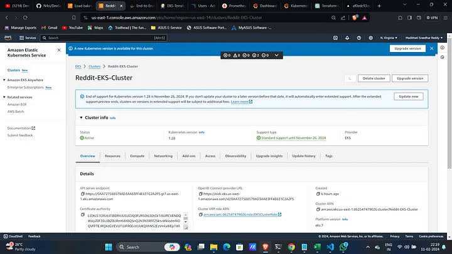This screenshot has height=254, width=452.
Task: Go to Clusters breadcrumb link
Action: point(95,66)
